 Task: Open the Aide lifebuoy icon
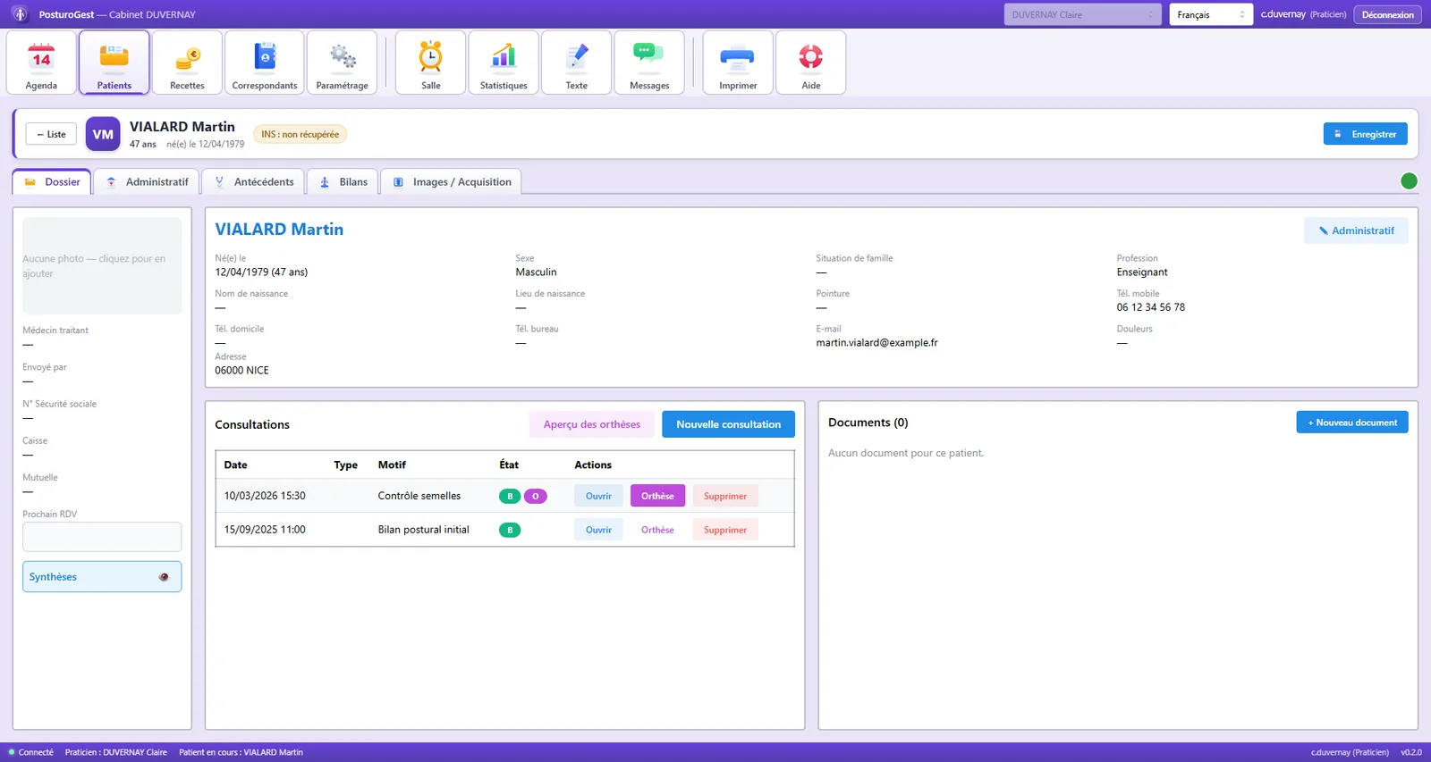coord(811,63)
